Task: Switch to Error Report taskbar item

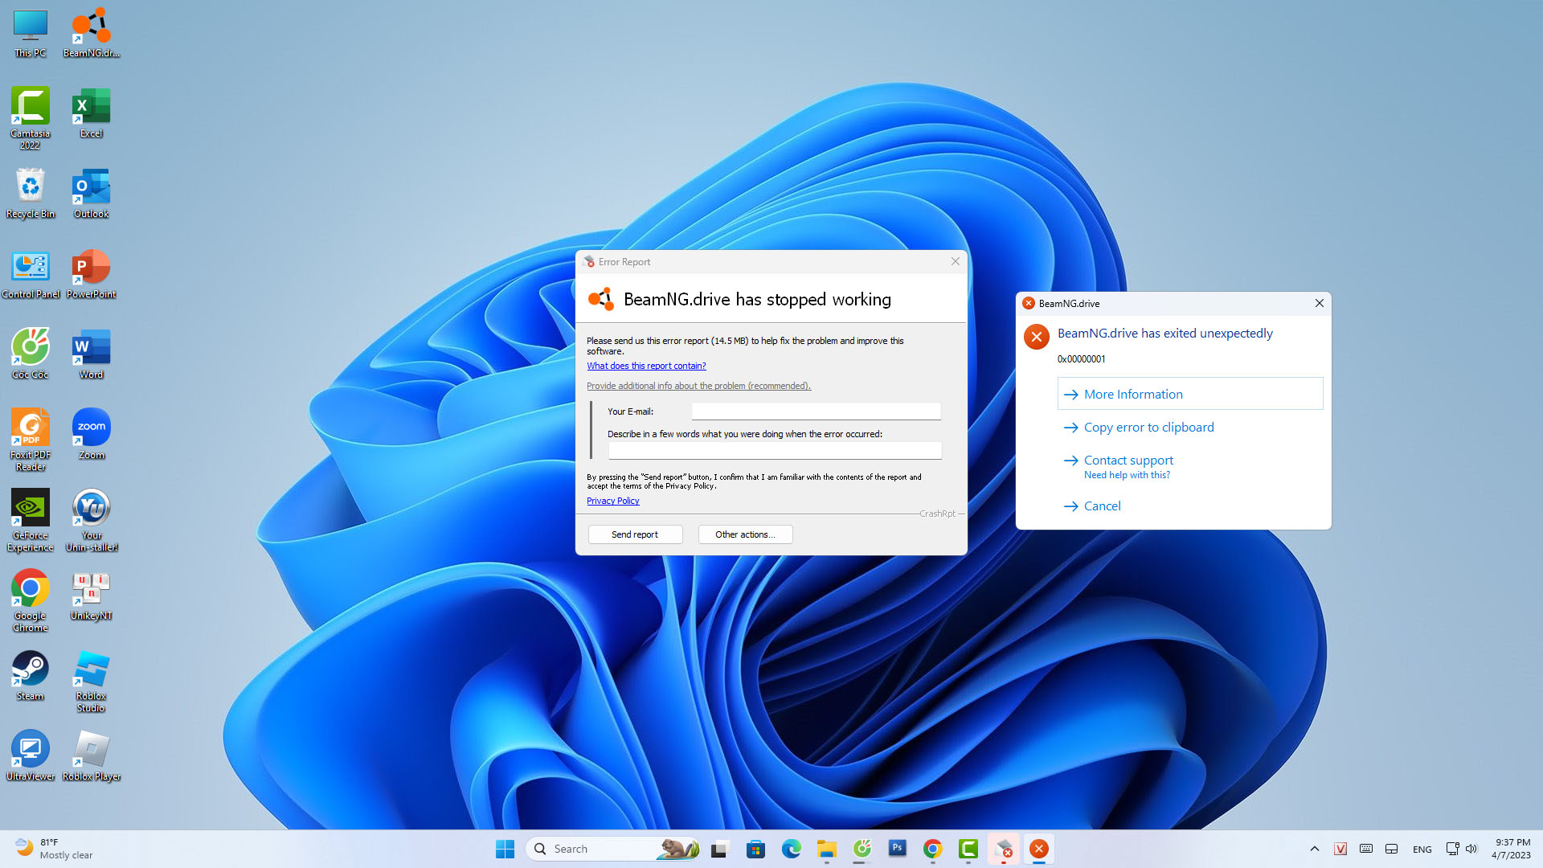Action: 1004,849
